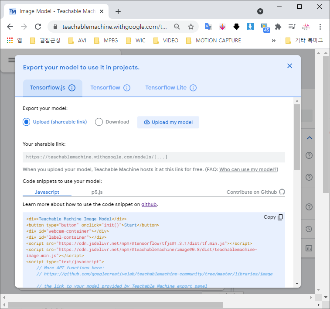Click the pink downward arrow extension icon
Image resolution: width=330 pixels, height=309 pixels.
tap(222, 27)
